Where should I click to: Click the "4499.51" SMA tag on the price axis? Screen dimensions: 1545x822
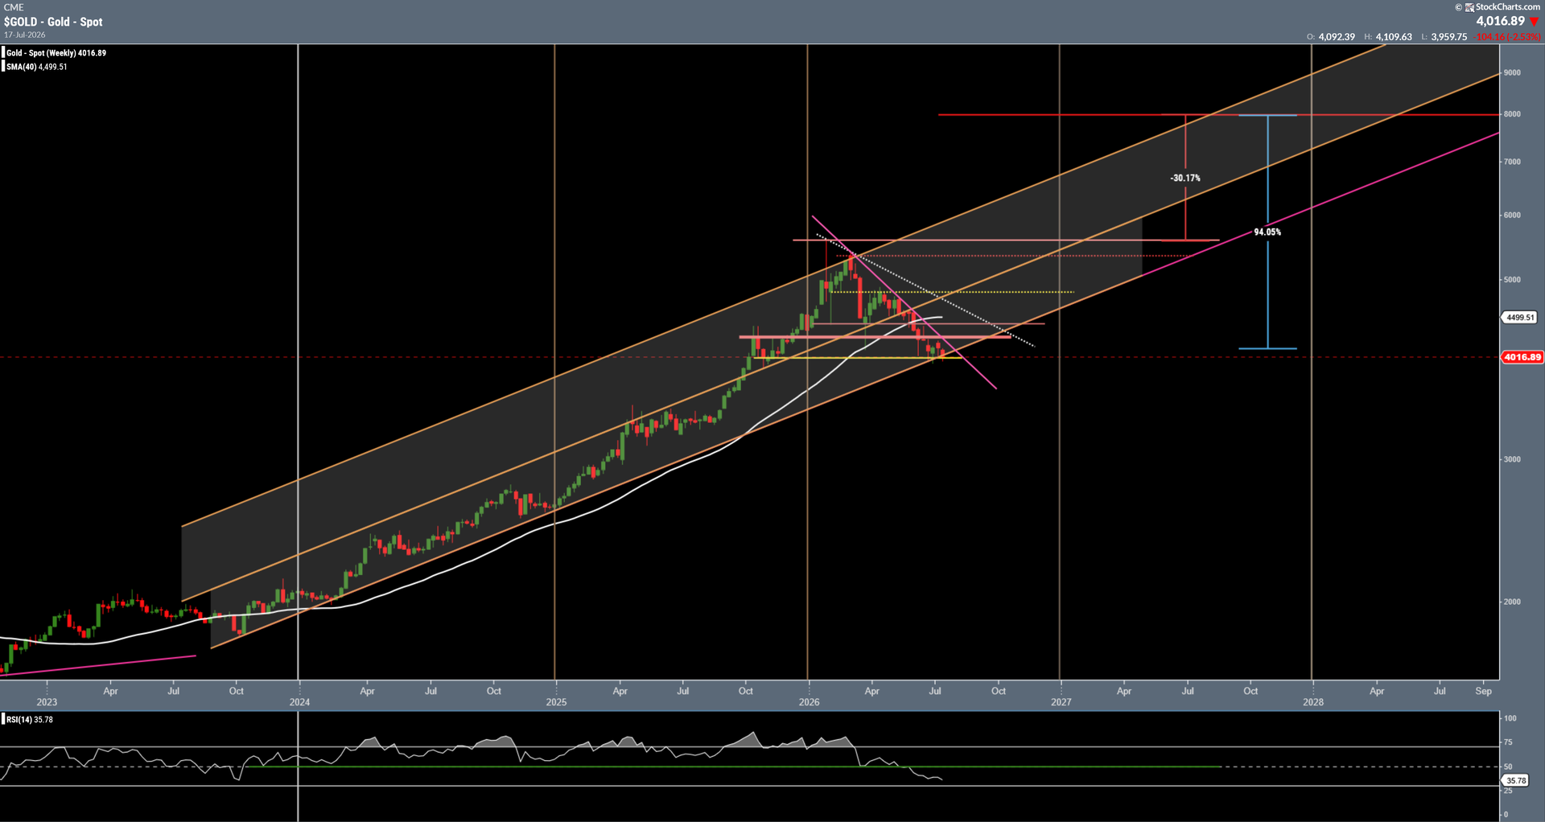point(1520,318)
